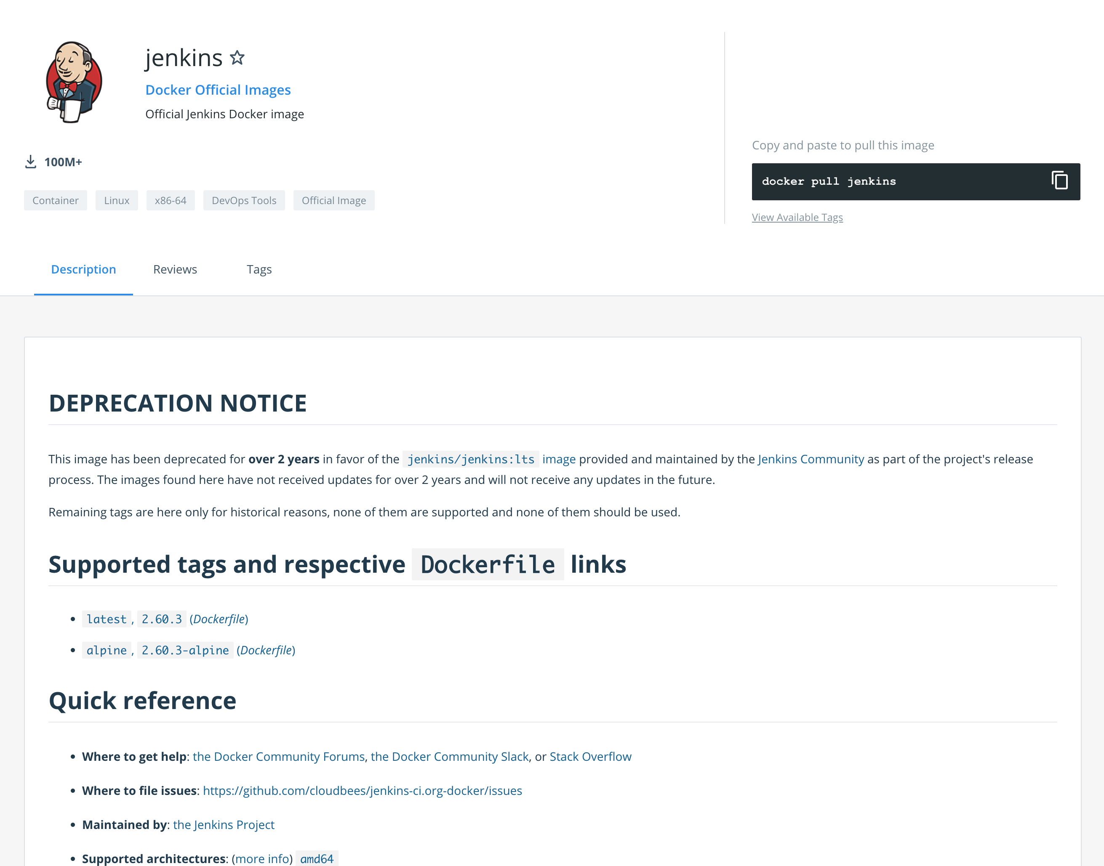Viewport: 1104px width, 866px height.
Task: Click the download count icon
Action: coord(30,162)
